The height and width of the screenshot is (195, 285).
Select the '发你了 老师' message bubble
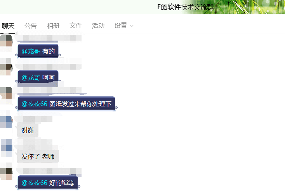(x=38, y=157)
